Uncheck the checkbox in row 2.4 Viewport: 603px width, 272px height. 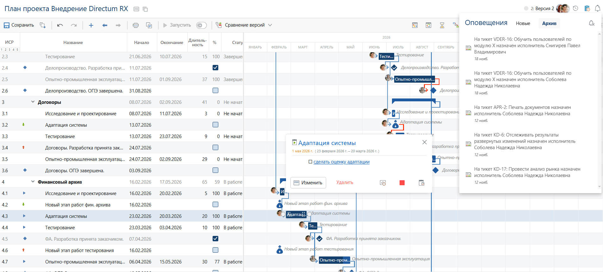point(215,68)
